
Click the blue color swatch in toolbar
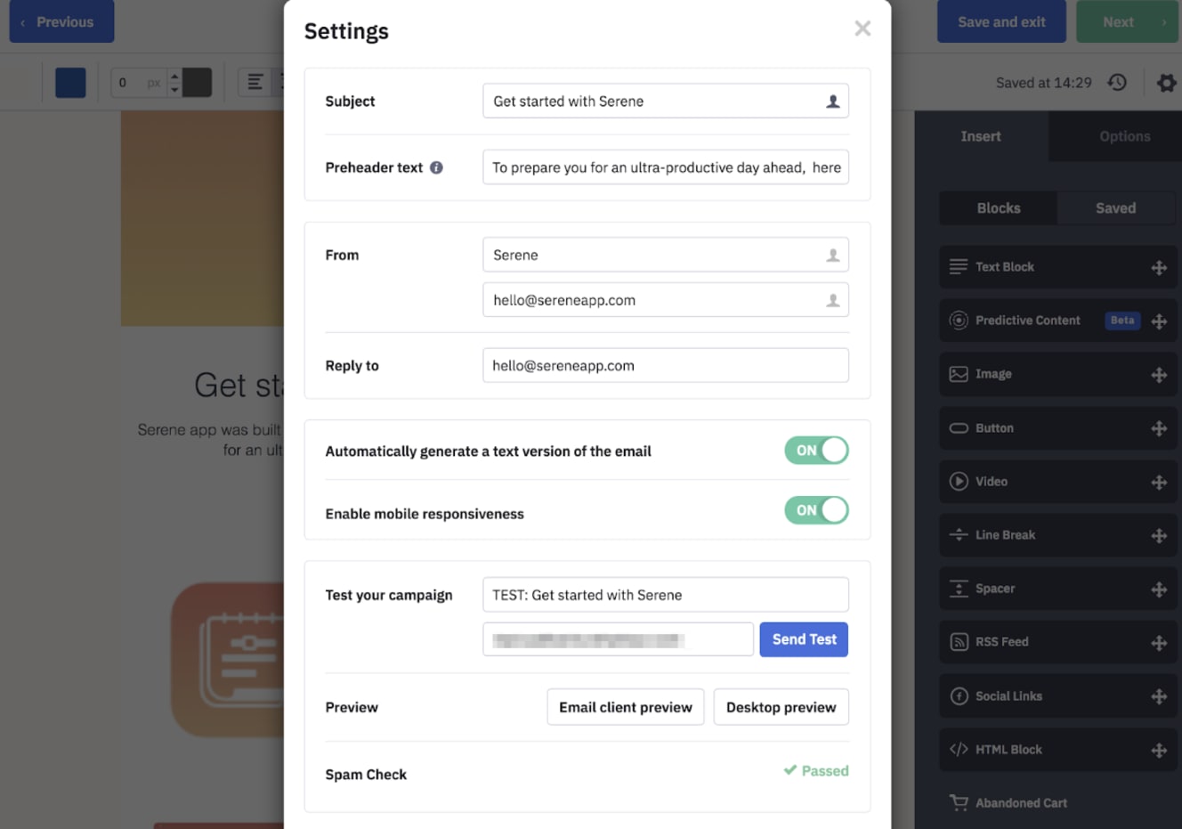71,83
